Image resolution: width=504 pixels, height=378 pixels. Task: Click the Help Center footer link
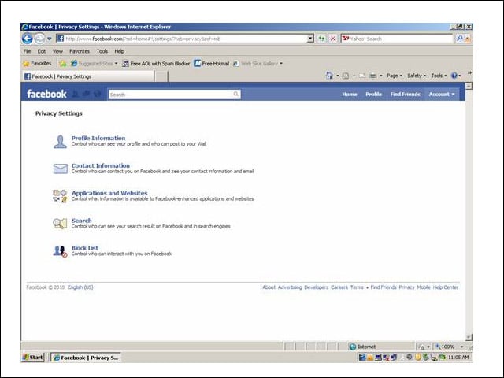pos(446,287)
